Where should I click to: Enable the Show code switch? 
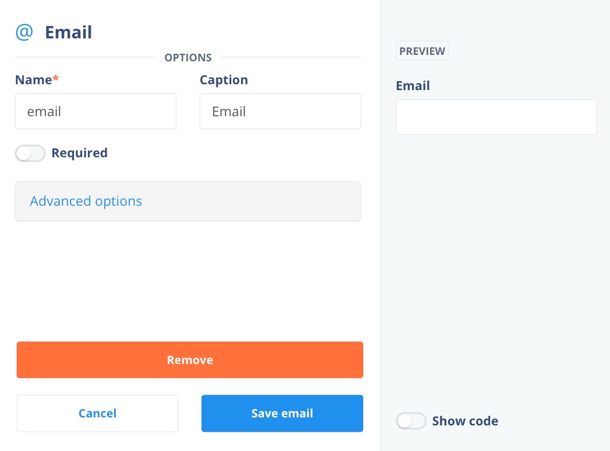click(x=411, y=421)
